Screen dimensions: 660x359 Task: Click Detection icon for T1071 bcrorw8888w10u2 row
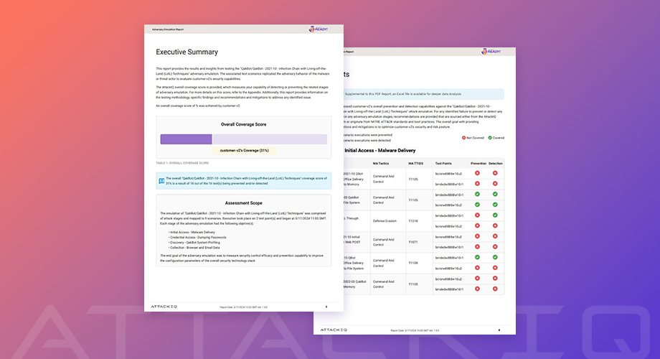(495, 236)
